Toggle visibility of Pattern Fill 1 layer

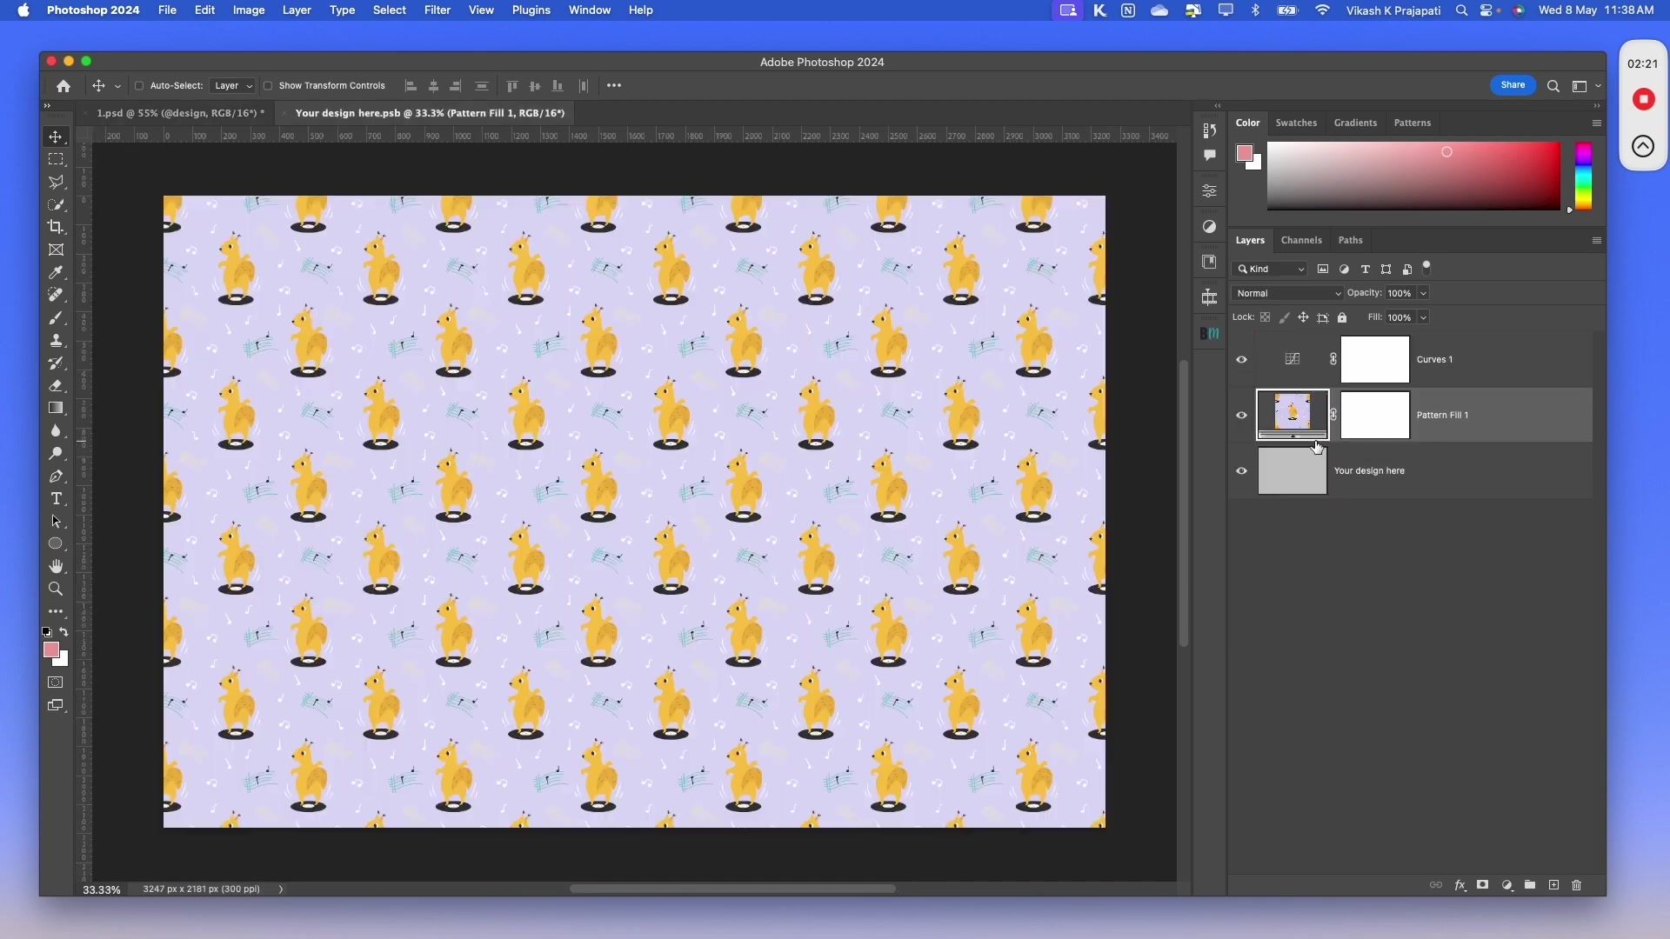(x=1242, y=415)
